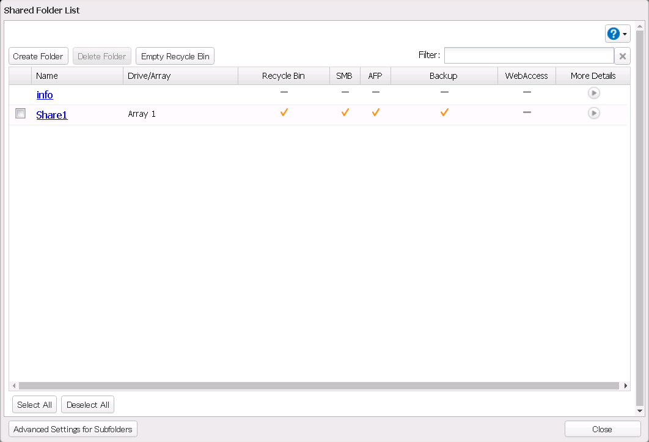Click Share1's AFP checkmark icon
Image resolution: width=649 pixels, height=442 pixels.
coord(375,112)
